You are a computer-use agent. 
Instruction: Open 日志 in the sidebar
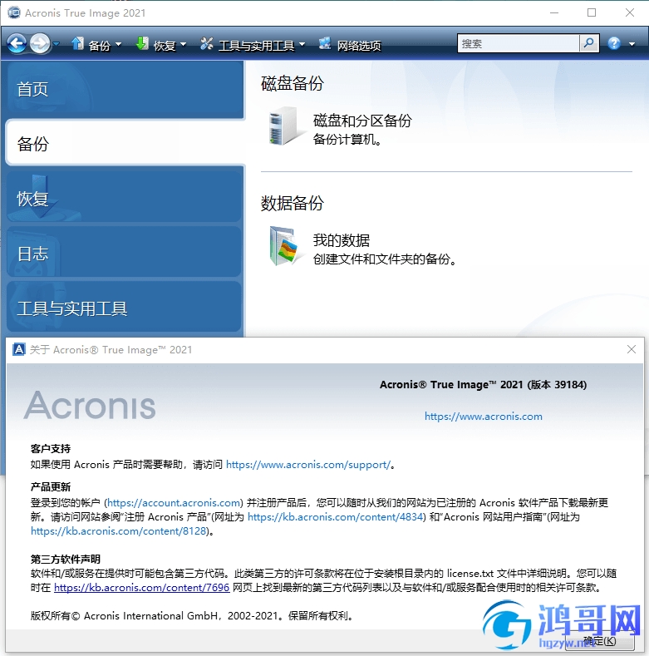point(124,253)
